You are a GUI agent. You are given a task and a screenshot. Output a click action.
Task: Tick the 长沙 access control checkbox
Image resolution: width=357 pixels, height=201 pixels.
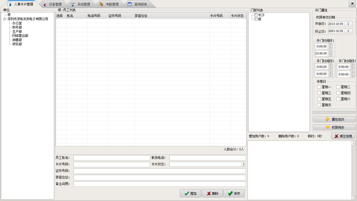pyautogui.click(x=256, y=15)
